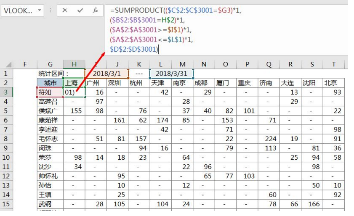Select row 15 header
Viewport: 354px width, 216px height.
[x=6, y=204]
